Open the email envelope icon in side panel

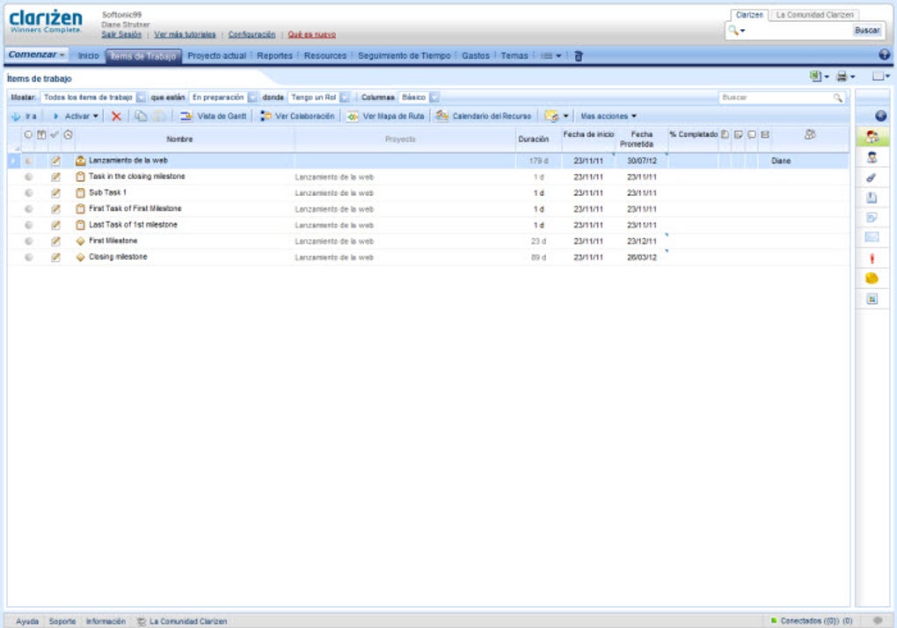tap(871, 237)
